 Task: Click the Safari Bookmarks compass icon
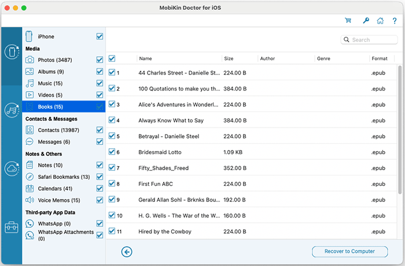point(30,177)
